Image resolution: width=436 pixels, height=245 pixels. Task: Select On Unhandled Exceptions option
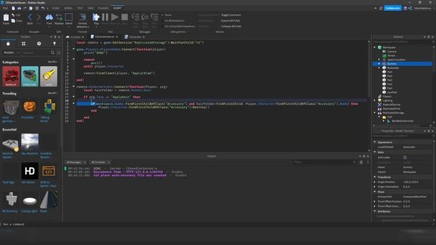[x=178, y=26]
